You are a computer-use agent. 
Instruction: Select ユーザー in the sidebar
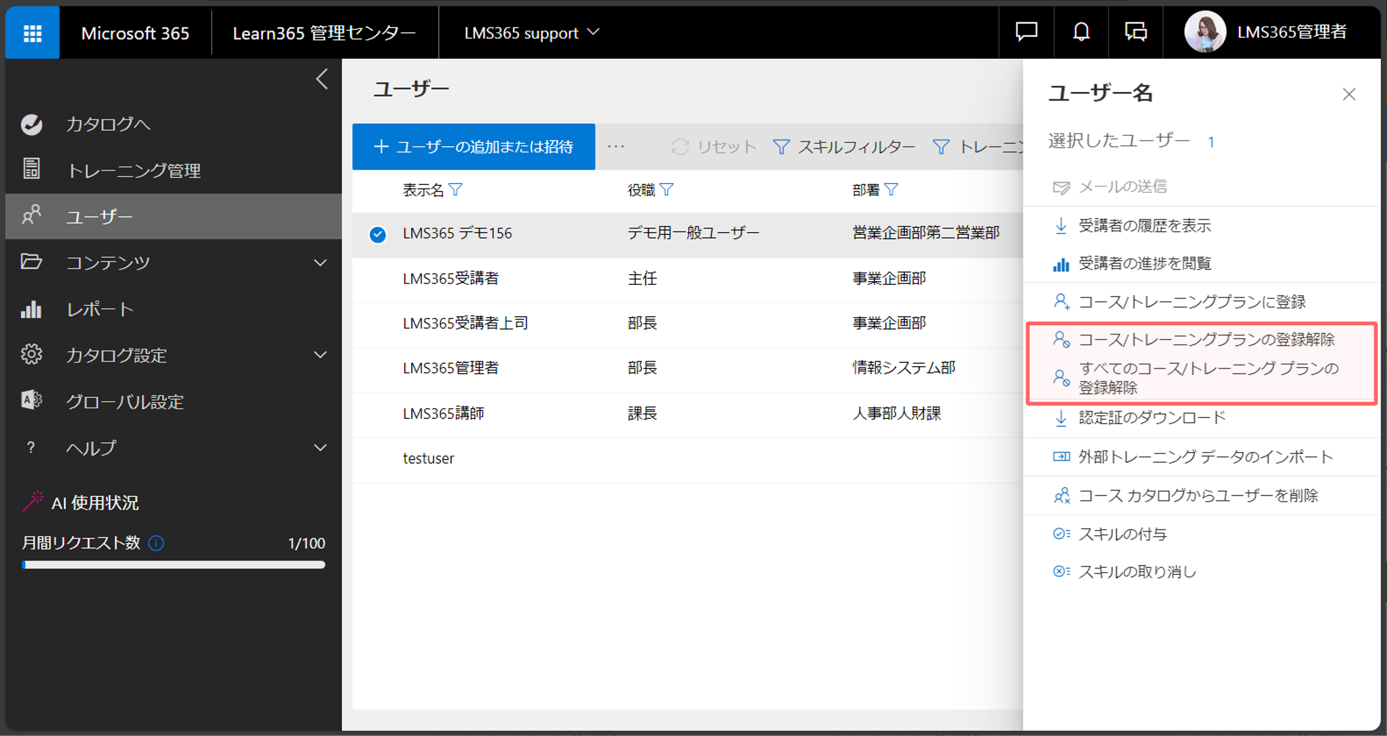point(173,216)
